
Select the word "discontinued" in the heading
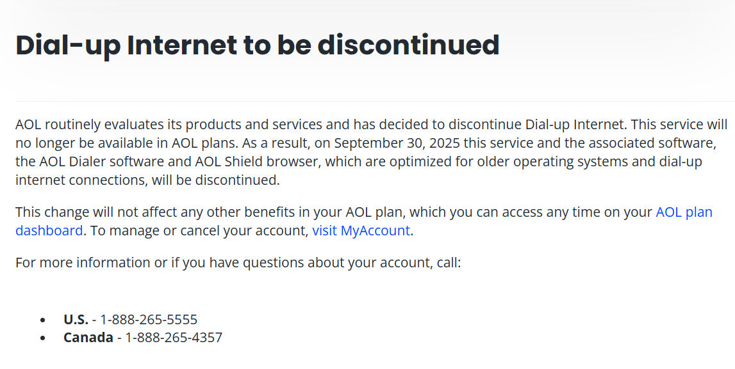[408, 45]
